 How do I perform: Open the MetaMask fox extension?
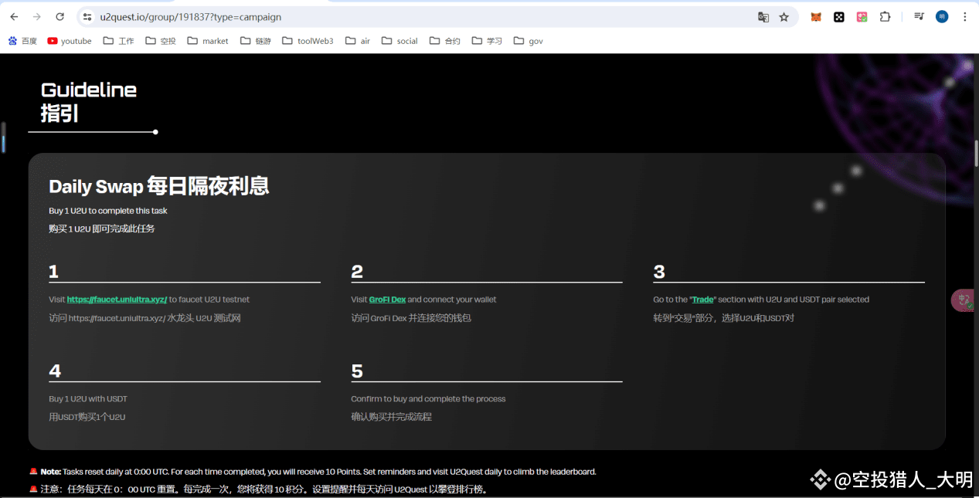(816, 16)
